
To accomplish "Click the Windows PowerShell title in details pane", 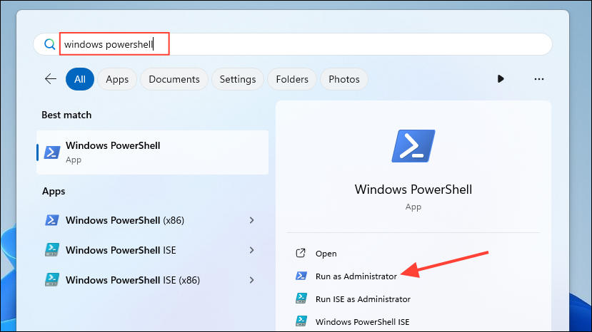I will [413, 190].
